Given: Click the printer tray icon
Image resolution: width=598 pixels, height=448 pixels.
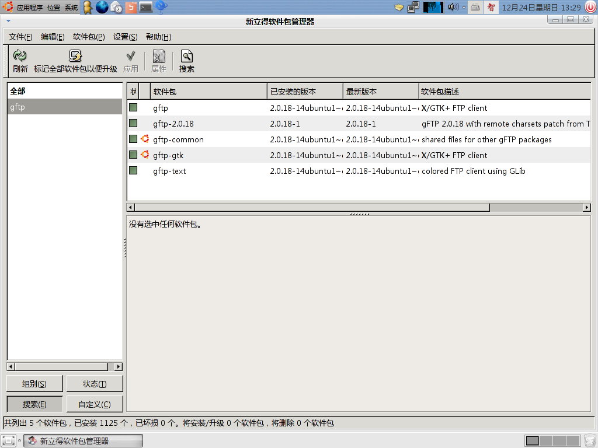Looking at the screenshot, I should click(475, 7).
